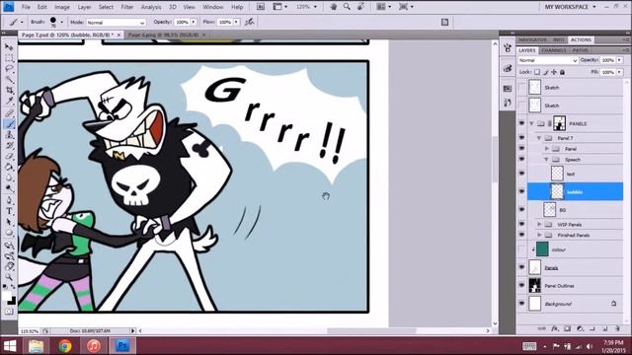
Task: Collapse the Speech group
Action: point(547,160)
